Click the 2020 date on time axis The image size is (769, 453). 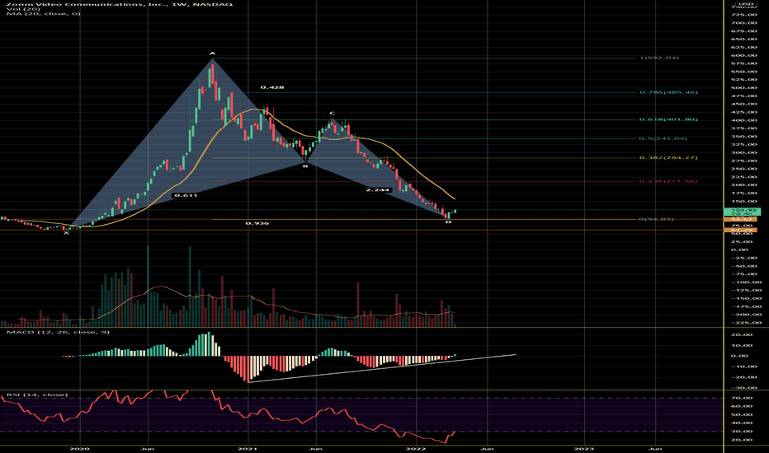80,449
